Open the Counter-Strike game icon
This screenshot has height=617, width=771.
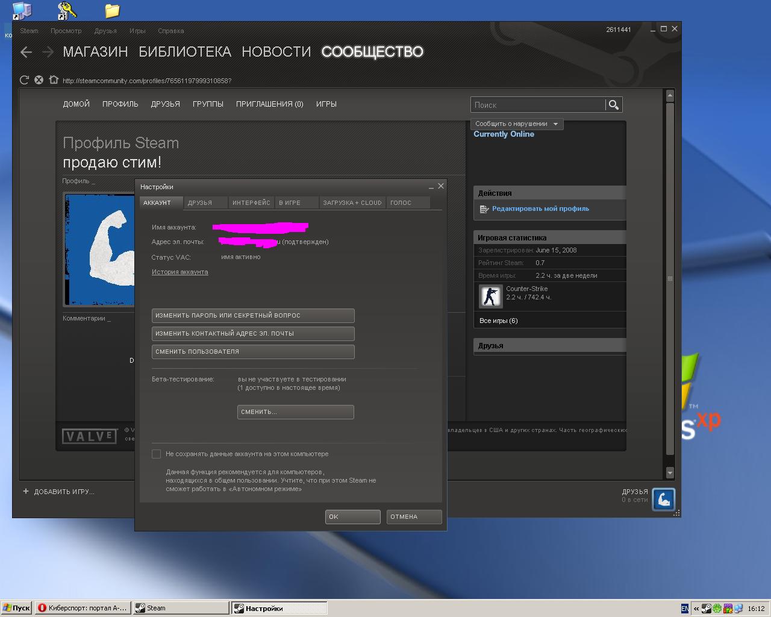click(x=490, y=296)
